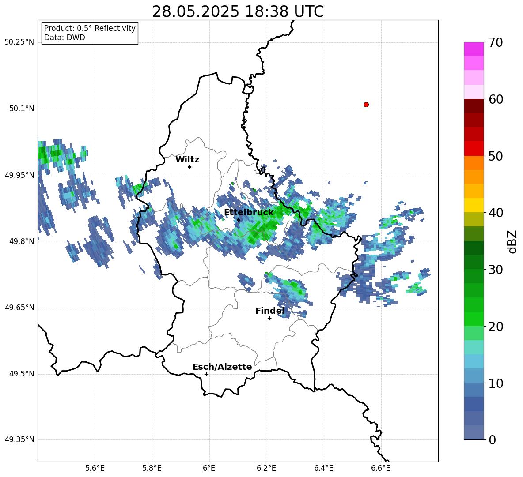This screenshot has width=523, height=477.
Task: Click the colorbar 40 tick label
Action: click(x=496, y=213)
